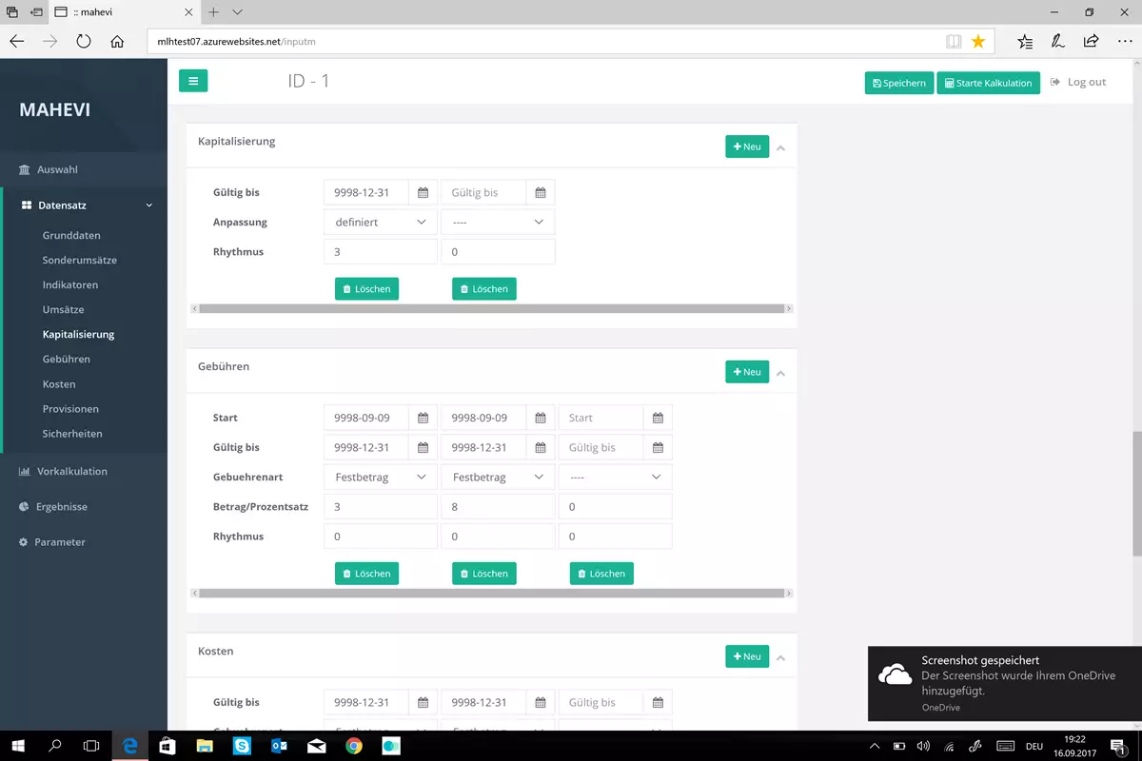Go to the browser home page
Image resolution: width=1142 pixels, height=761 pixels.
coord(117,41)
